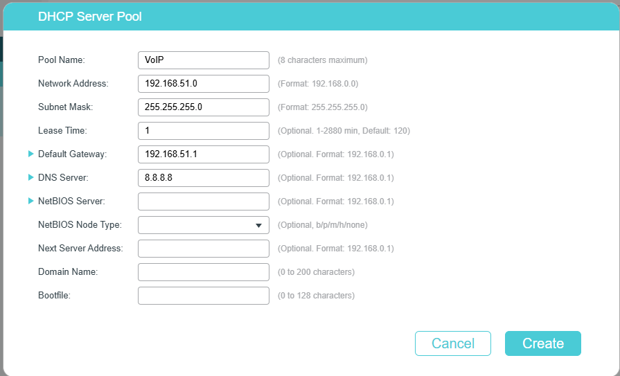This screenshot has height=376, width=620.
Task: Click the DNS Server label text
Action: coord(63,177)
